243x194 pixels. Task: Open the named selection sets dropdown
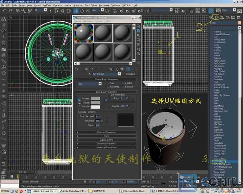(171, 10)
